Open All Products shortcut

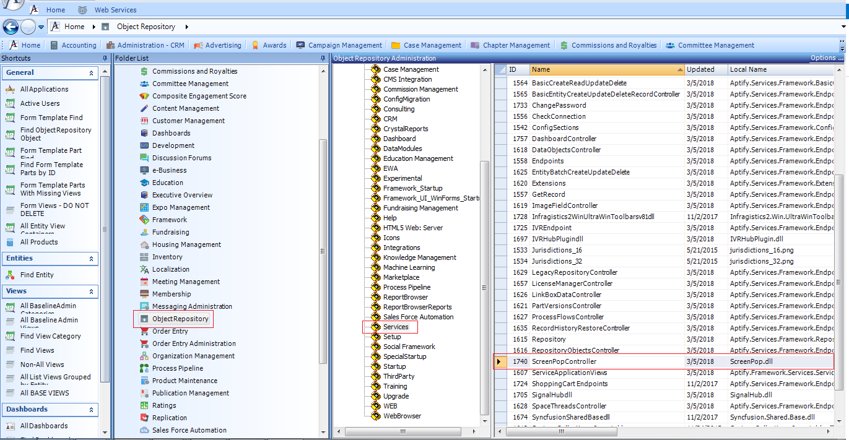tap(39, 242)
